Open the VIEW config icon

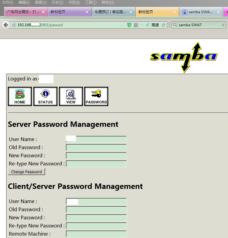coord(71,96)
